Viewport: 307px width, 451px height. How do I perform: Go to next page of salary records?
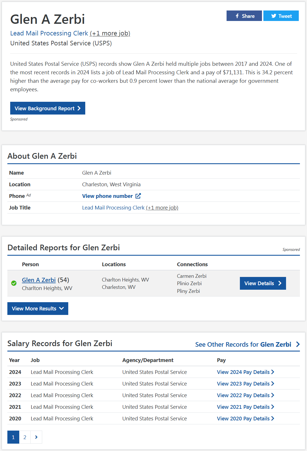(x=36, y=437)
